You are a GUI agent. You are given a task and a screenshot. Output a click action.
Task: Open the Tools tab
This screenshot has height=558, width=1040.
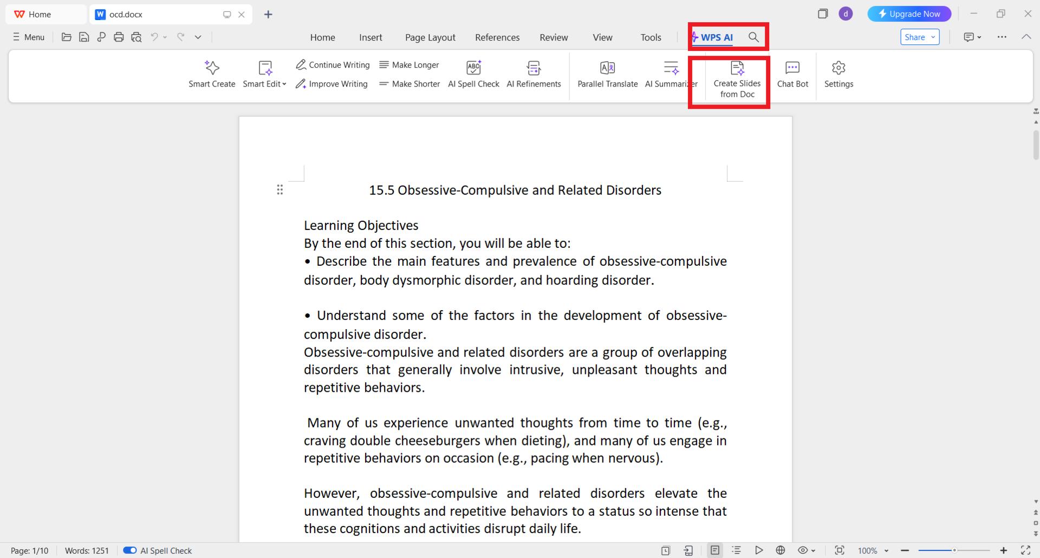coord(651,37)
